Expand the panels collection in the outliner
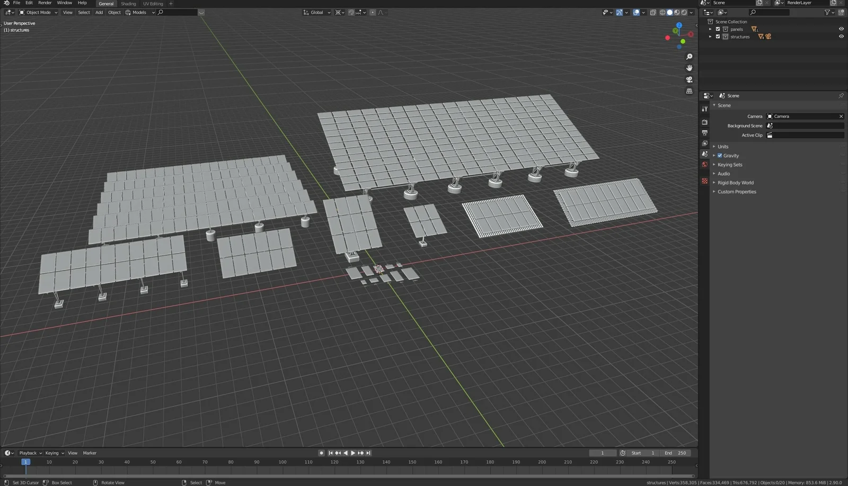 (710, 29)
